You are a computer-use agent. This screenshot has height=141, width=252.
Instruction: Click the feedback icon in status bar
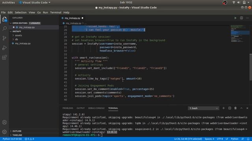tap(243, 139)
